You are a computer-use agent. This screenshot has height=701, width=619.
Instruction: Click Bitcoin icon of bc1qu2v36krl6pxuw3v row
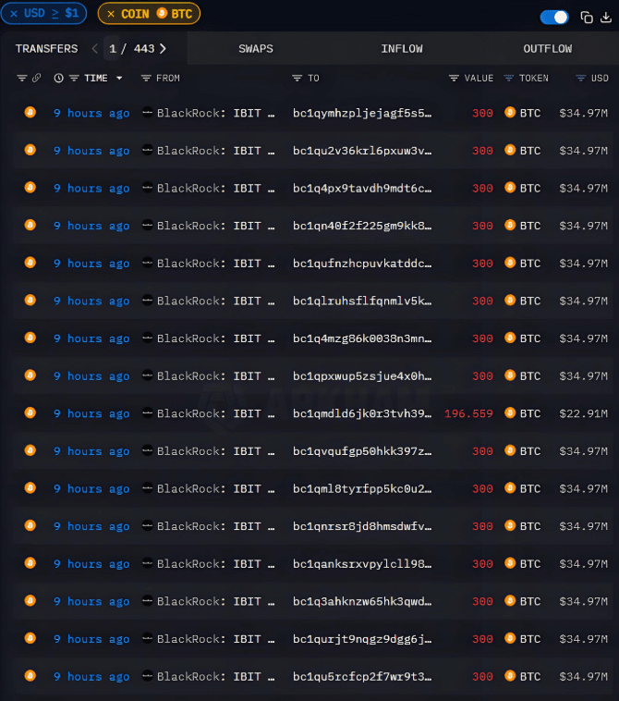(30, 150)
